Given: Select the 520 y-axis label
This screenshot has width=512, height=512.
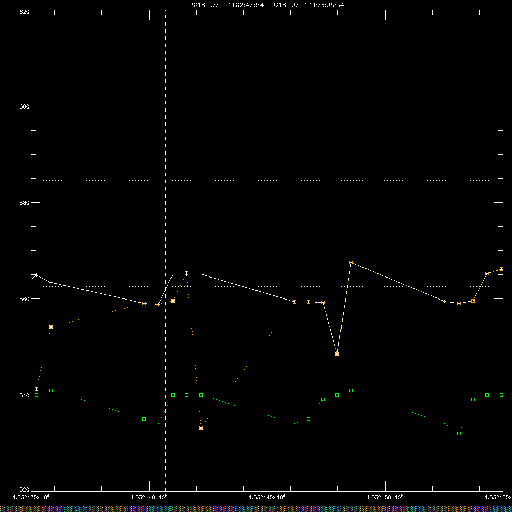Looking at the screenshot, I should pos(25,490).
